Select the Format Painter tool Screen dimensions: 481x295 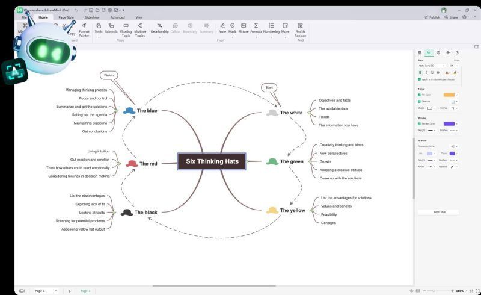click(x=84, y=29)
